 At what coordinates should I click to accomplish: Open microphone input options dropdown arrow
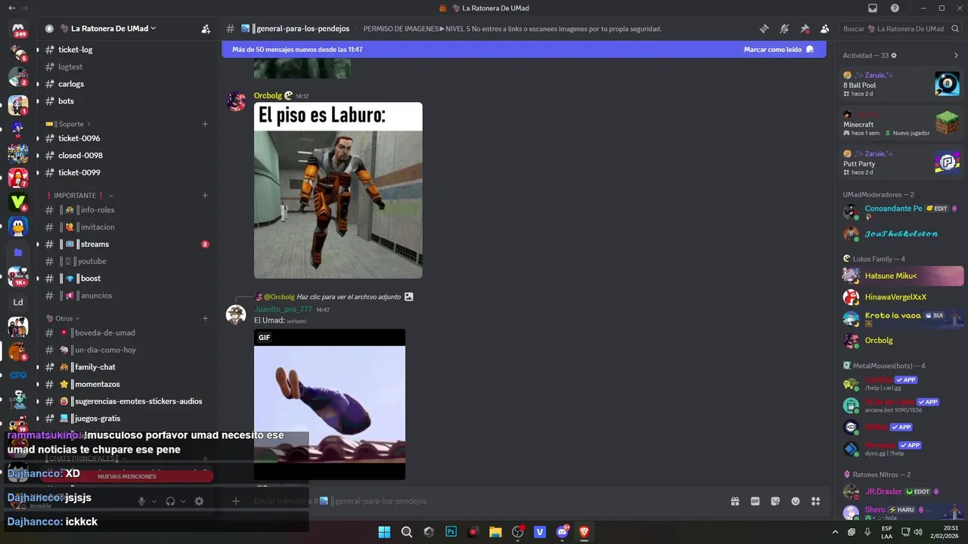(x=154, y=501)
